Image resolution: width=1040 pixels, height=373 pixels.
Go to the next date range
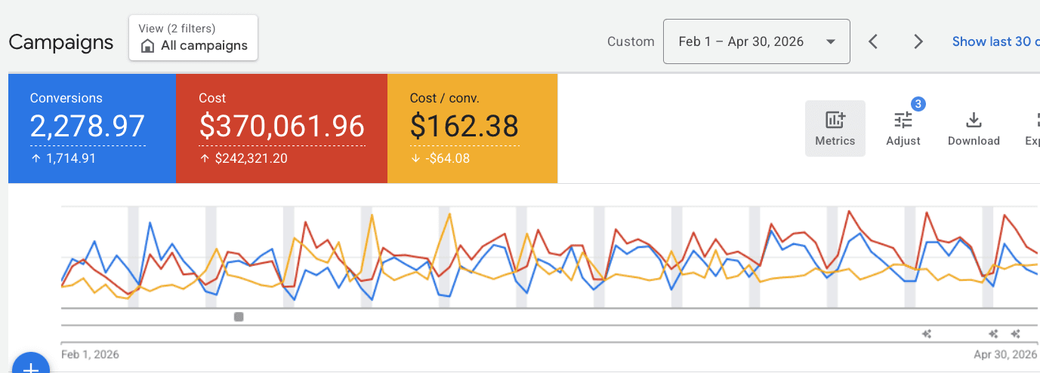pyautogui.click(x=918, y=41)
